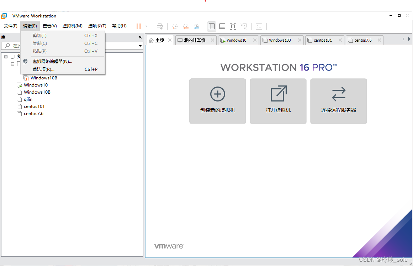The image size is (413, 266).
Task: Select the Take Snapshot toolbar icon
Action: (x=174, y=26)
